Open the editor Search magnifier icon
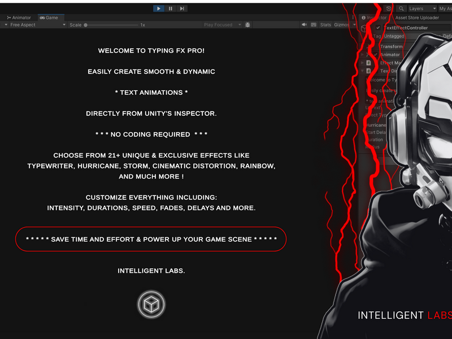This screenshot has width=452, height=339. coord(401,8)
